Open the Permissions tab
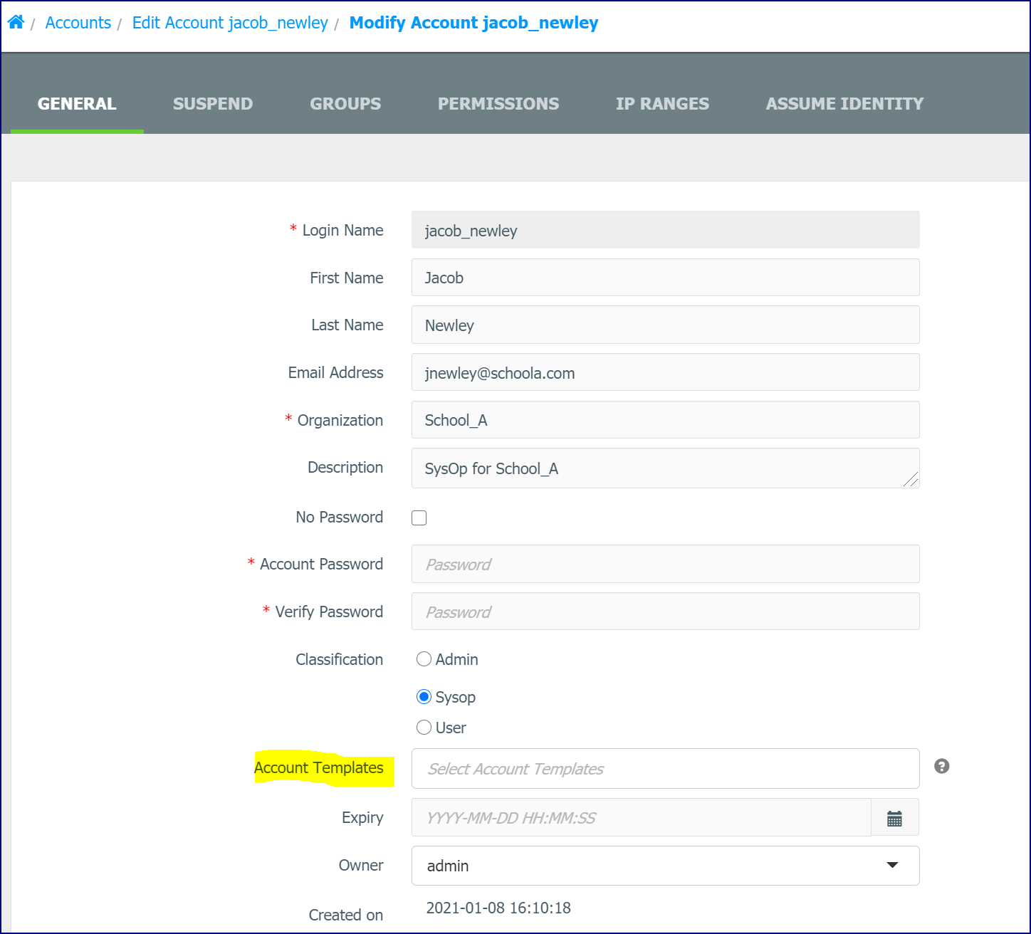The width and height of the screenshot is (1031, 934). click(498, 104)
